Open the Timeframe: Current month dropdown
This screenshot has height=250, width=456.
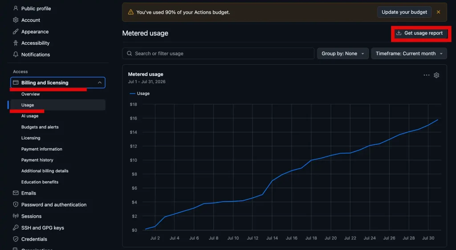pyautogui.click(x=409, y=53)
